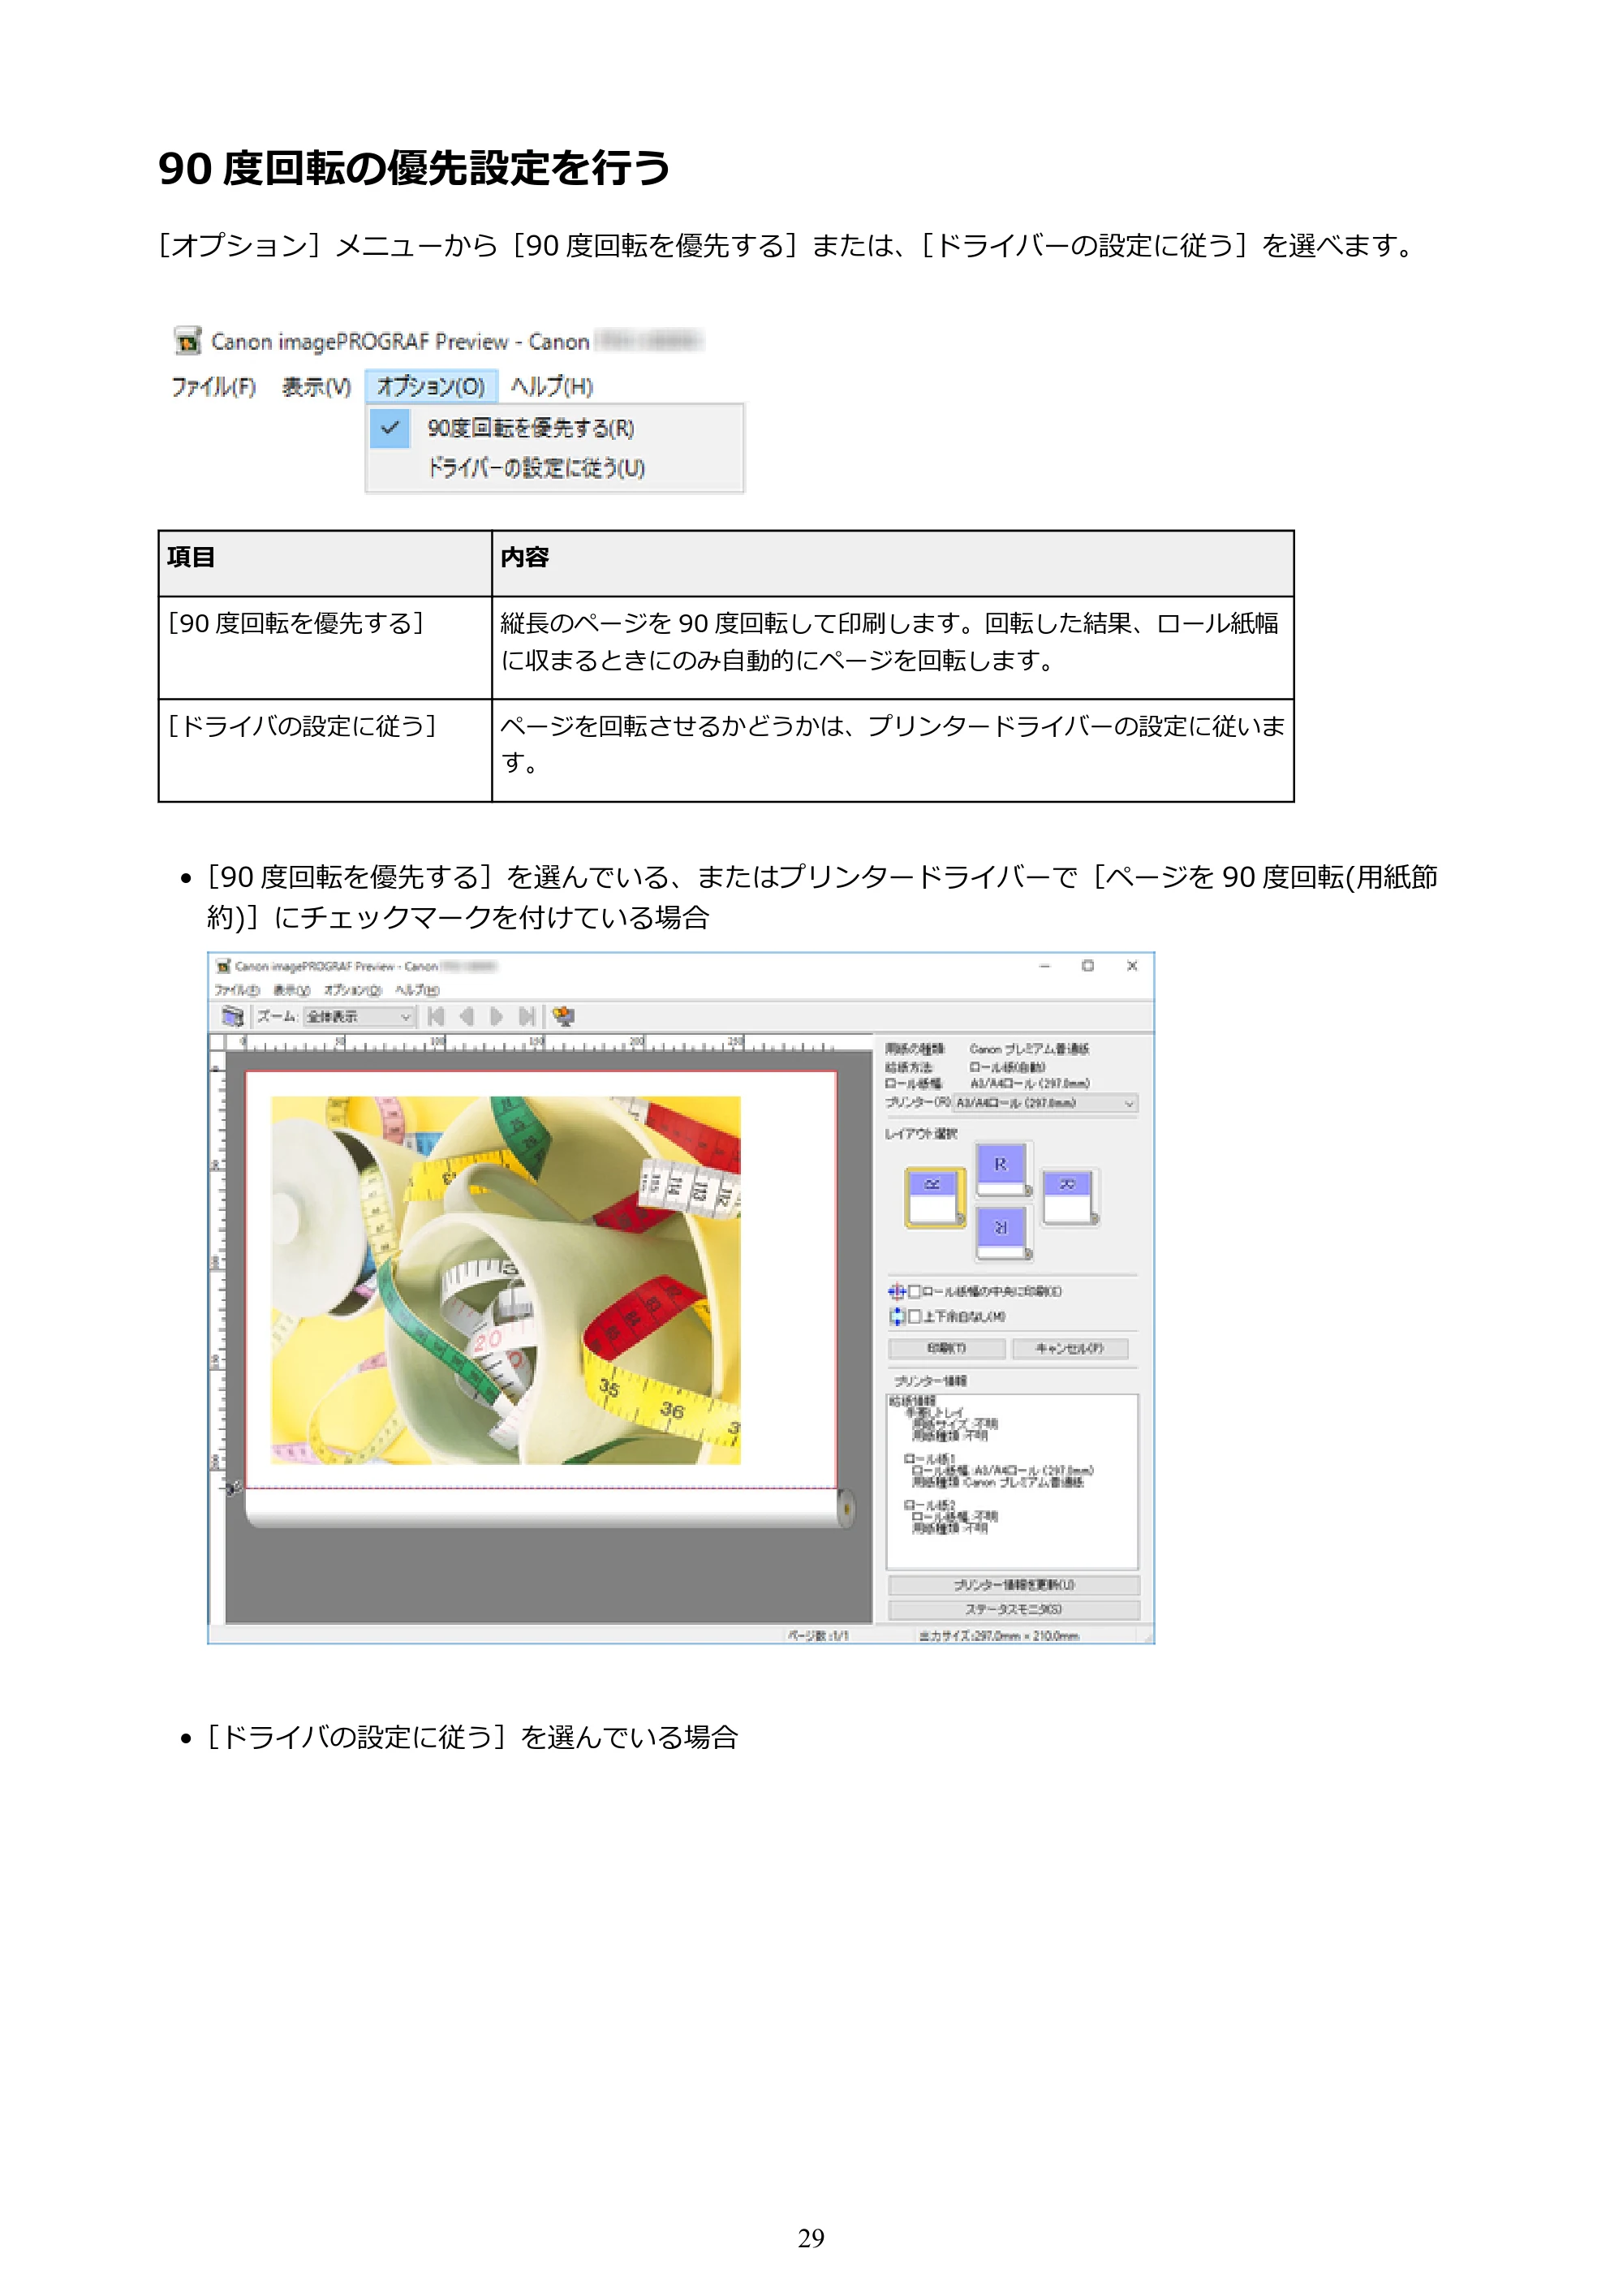Select the highlighted yellow-bordered layout thumbnail

pyautogui.click(x=935, y=1197)
